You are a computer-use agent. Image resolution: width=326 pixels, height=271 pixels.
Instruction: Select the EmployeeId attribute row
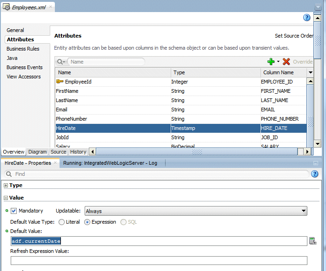(x=181, y=82)
